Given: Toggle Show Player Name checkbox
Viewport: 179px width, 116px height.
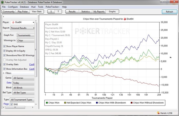Looking at the screenshot, I should tap(4, 46).
